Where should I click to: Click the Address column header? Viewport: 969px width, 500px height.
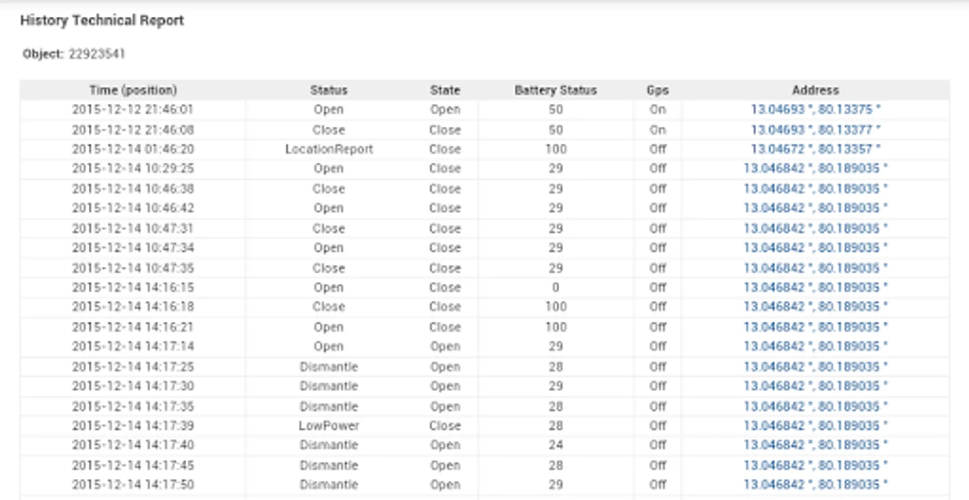[x=815, y=90]
